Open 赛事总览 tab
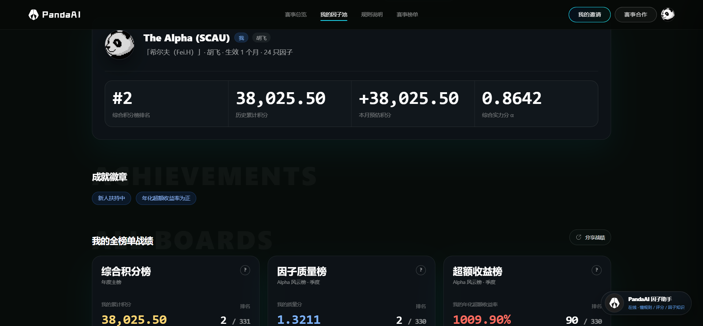This screenshot has width=703, height=326. tap(295, 15)
